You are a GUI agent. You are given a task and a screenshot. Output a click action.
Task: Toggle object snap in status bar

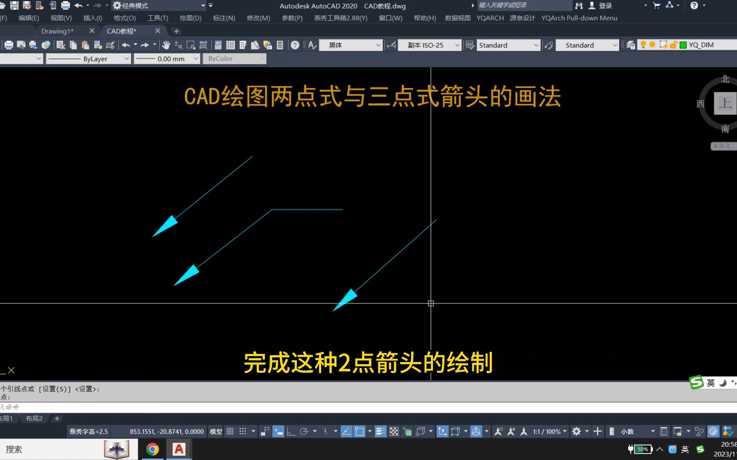360,431
